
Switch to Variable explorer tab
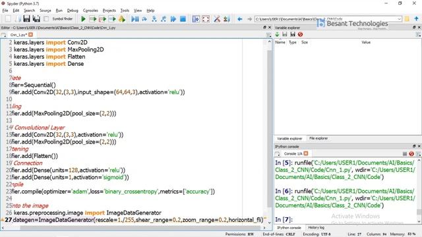pos(289,138)
